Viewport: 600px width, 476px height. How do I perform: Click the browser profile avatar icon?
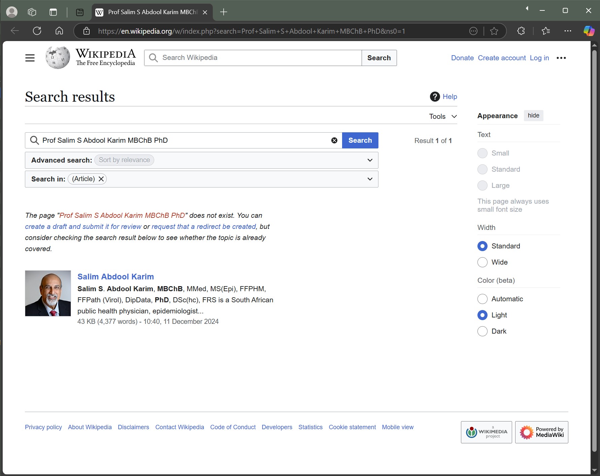[12, 12]
